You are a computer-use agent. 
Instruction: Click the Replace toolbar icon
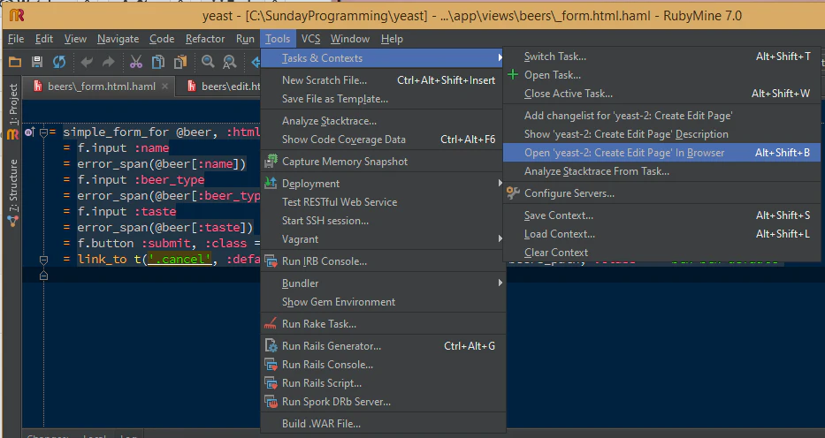point(229,62)
